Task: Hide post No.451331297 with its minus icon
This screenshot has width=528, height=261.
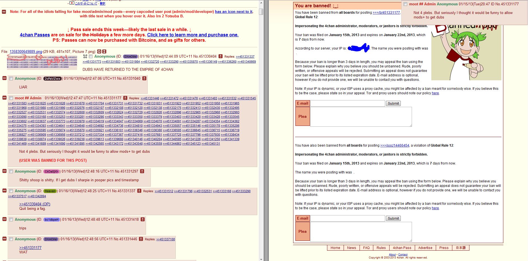Action: click(4, 171)
